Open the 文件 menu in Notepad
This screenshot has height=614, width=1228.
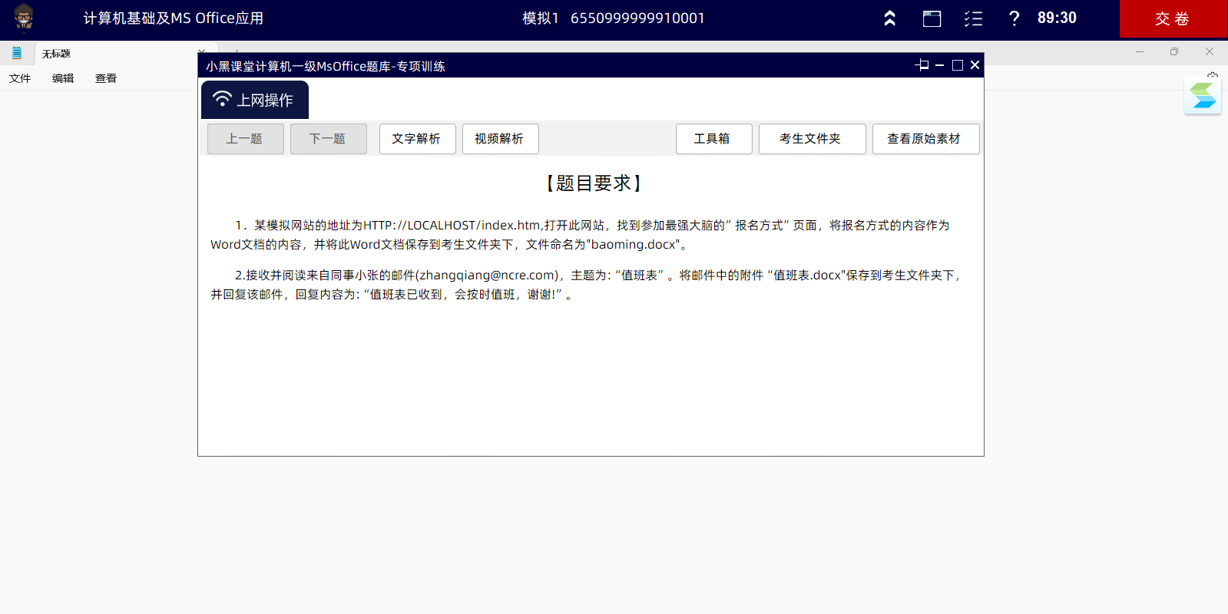tap(20, 78)
